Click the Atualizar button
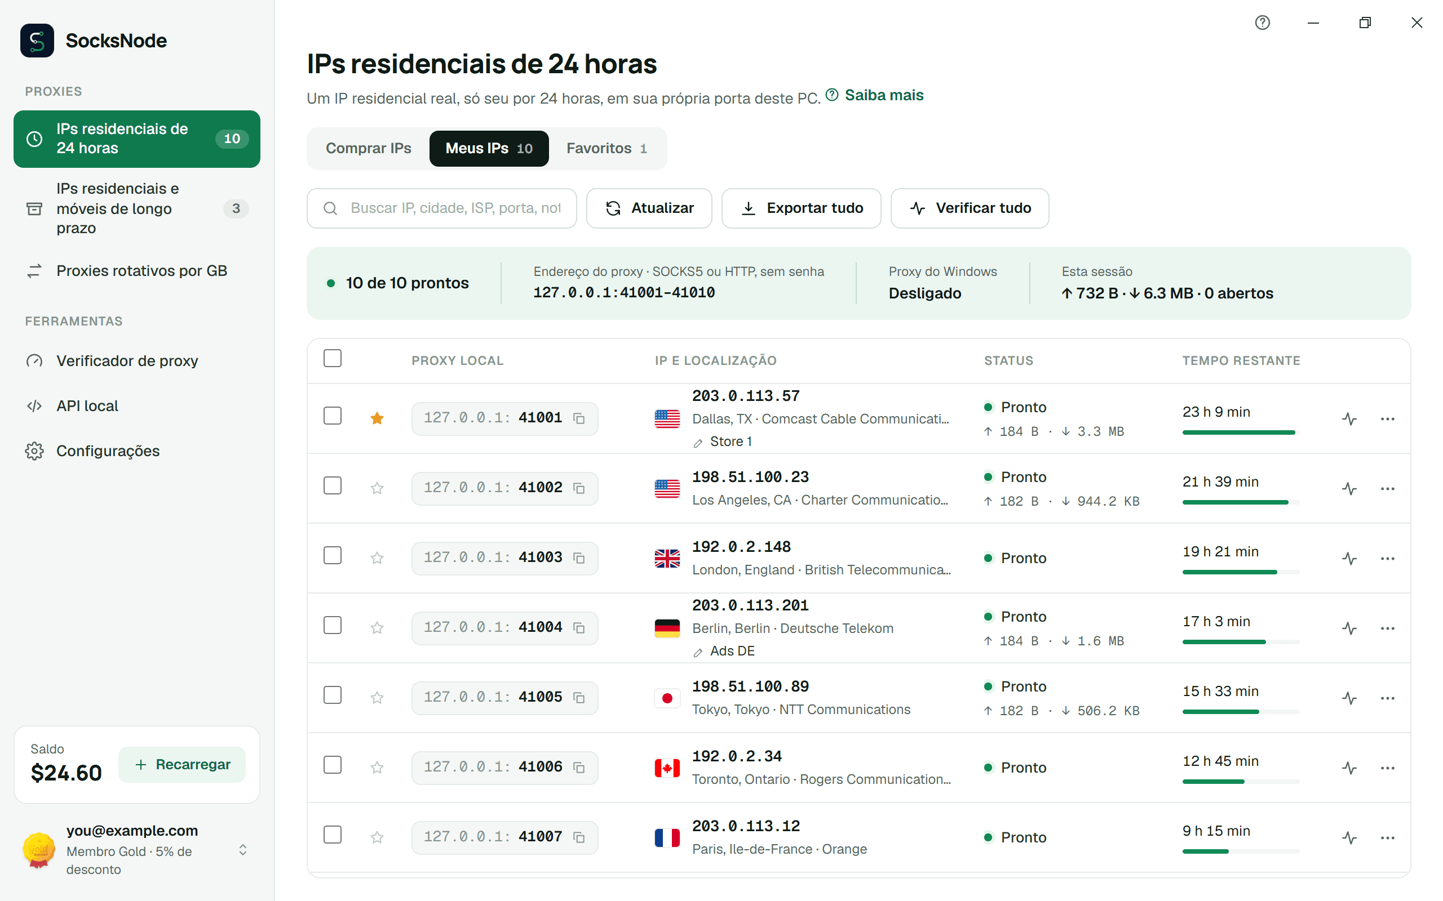 (x=649, y=208)
